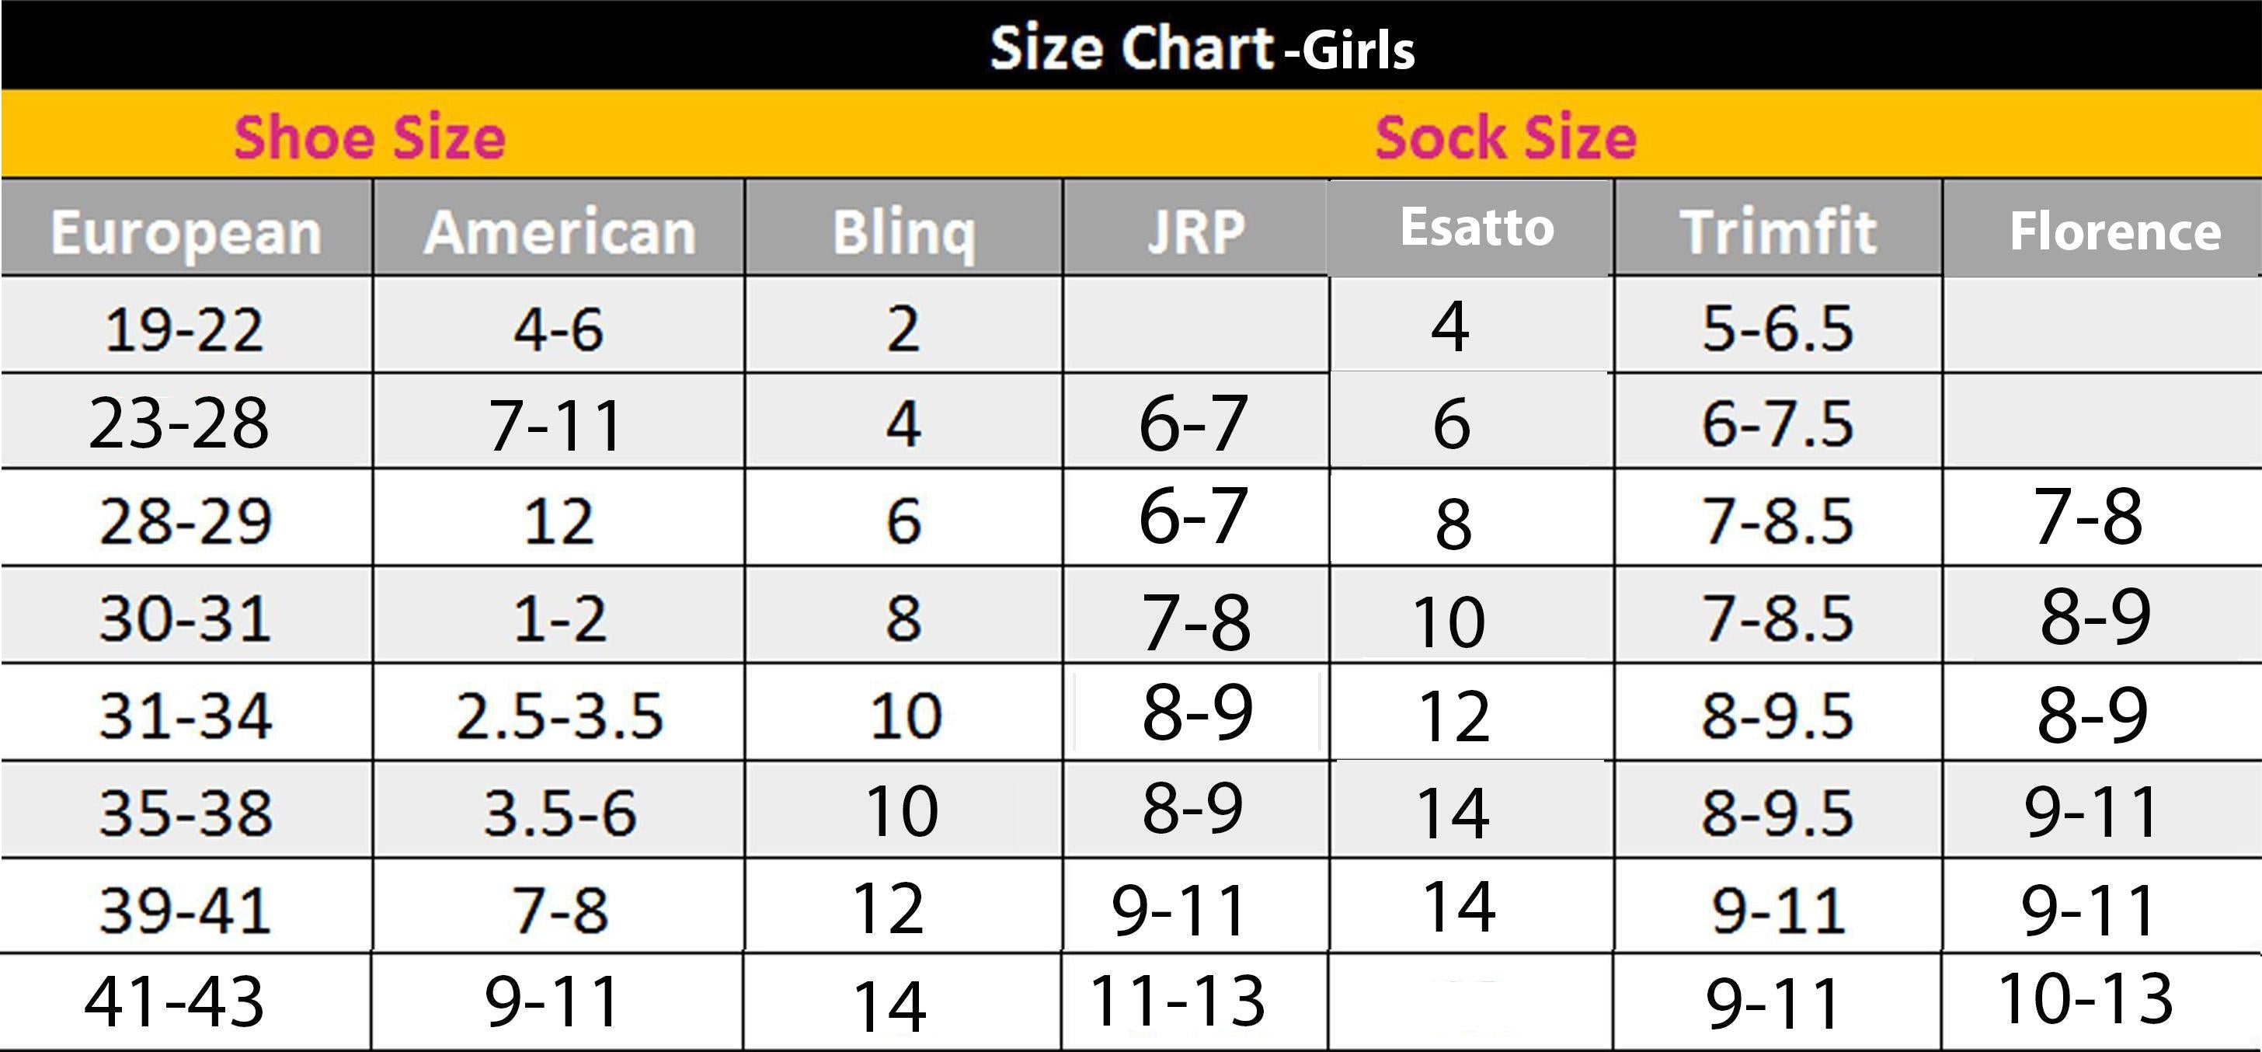The height and width of the screenshot is (1052, 2262).
Task: Click the Blinq column header
Action: point(903,232)
